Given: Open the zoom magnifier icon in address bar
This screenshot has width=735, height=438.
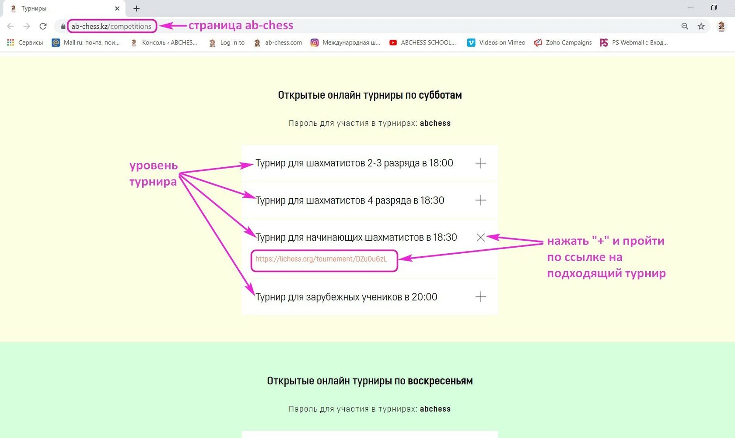Looking at the screenshot, I should click(x=685, y=26).
